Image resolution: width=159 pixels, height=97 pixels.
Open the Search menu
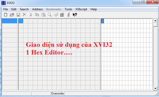(24, 9)
